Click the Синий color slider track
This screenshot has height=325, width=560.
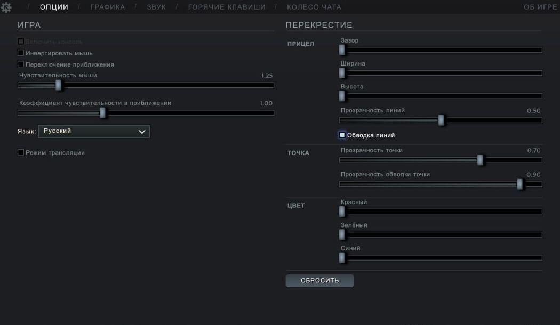[x=441, y=257]
